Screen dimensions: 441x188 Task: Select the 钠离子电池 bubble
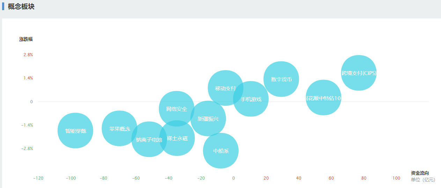point(149,139)
